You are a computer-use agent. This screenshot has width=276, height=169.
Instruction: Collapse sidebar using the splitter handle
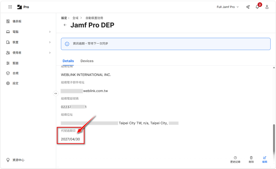click(x=56, y=93)
